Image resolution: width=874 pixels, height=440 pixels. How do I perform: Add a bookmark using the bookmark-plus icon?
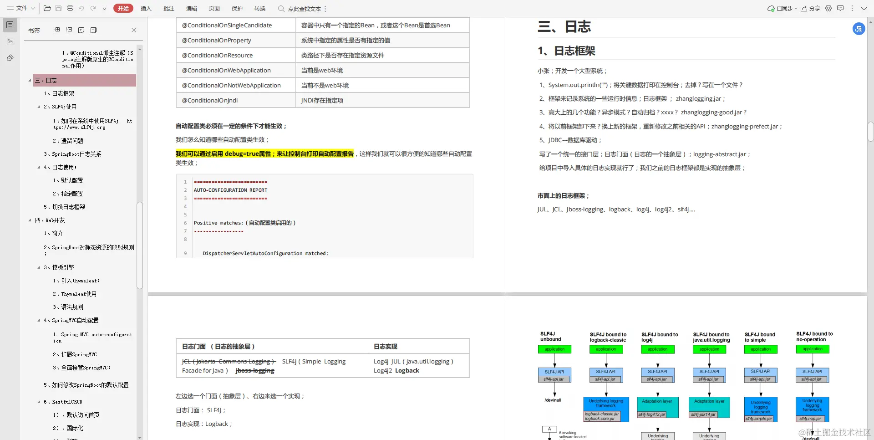pyautogui.click(x=81, y=30)
